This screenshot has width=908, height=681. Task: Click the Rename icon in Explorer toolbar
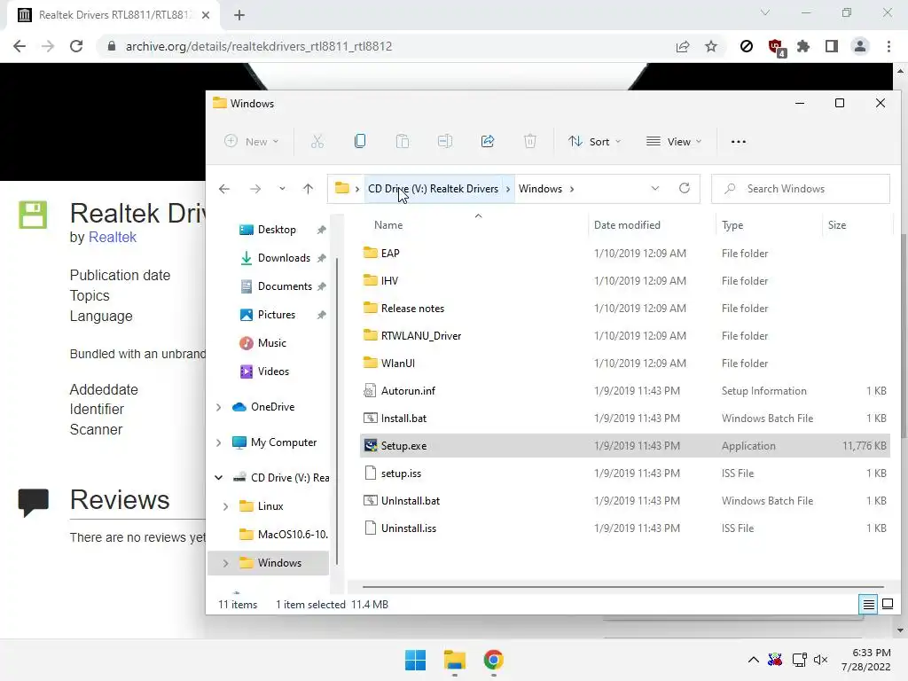tap(445, 141)
